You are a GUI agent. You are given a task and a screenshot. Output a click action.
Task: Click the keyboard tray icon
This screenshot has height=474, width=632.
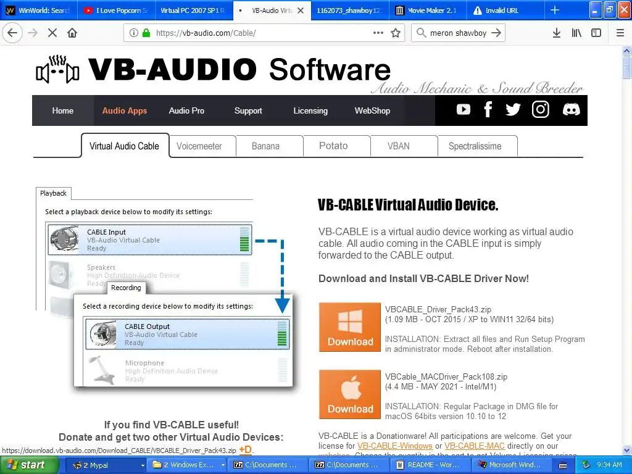coord(563,465)
